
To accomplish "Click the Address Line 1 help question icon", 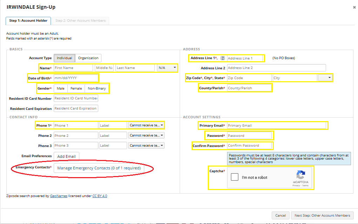I will click(223, 58).
